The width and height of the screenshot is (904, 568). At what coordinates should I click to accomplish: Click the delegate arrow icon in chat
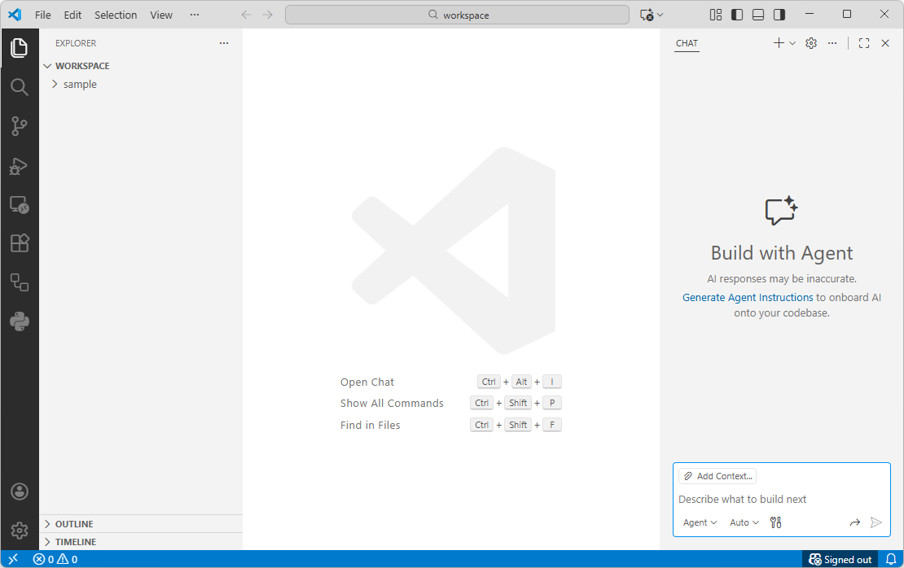(854, 522)
